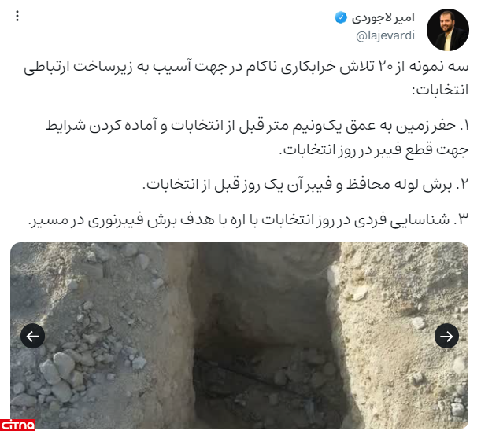
Task: Click the tweet's opening line about ۲۰ تلاش خرابکاری
Action: tap(246, 67)
